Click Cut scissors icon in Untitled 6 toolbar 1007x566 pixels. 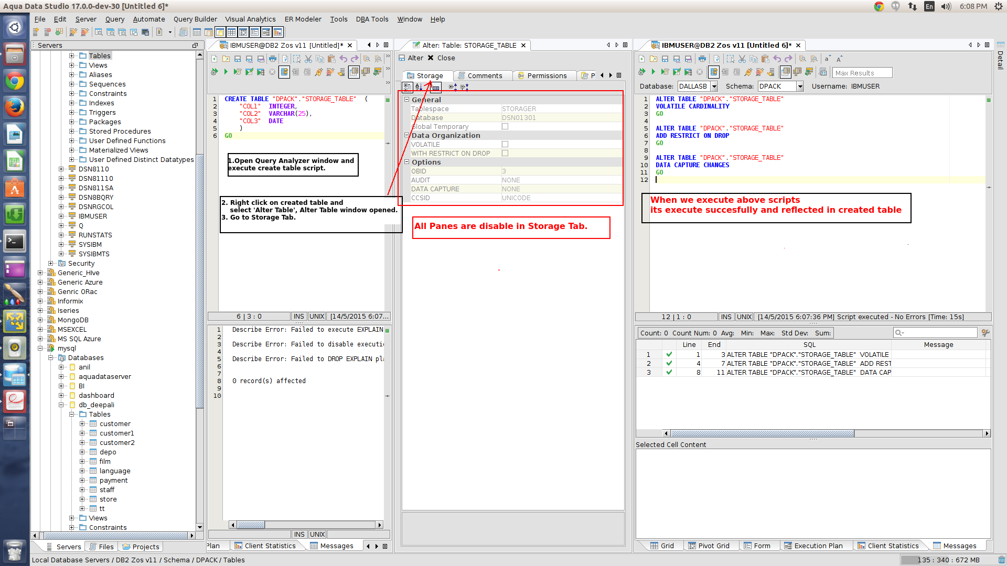pyautogui.click(x=742, y=59)
